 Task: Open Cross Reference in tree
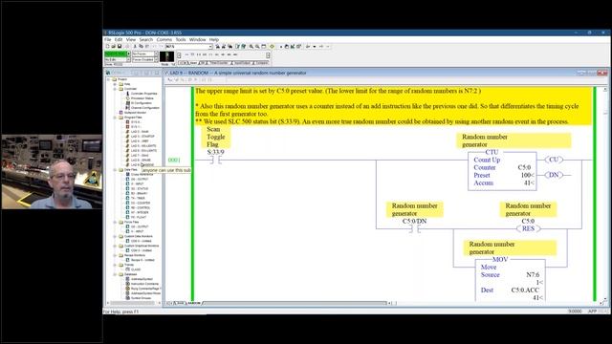click(142, 174)
